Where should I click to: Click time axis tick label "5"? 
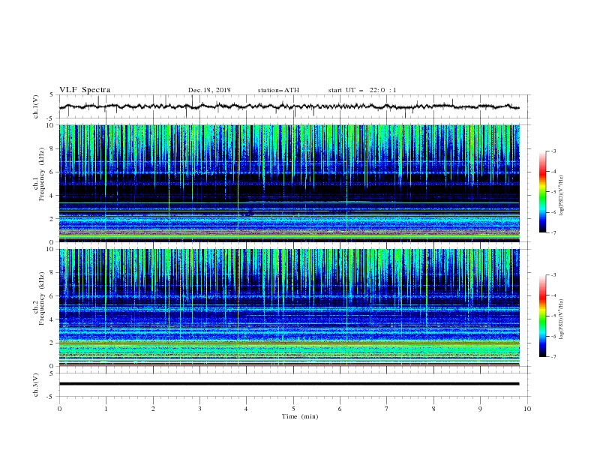pos(293,409)
